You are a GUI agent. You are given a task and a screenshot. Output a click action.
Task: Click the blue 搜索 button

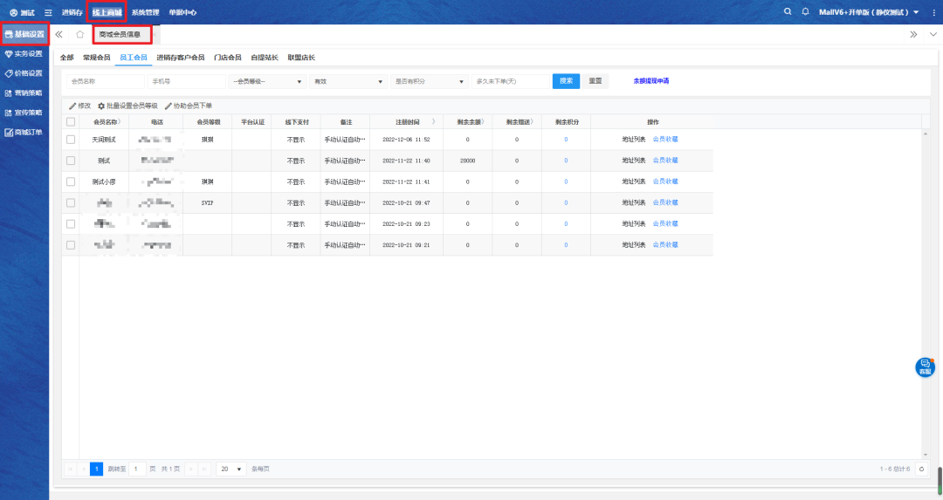(x=566, y=81)
